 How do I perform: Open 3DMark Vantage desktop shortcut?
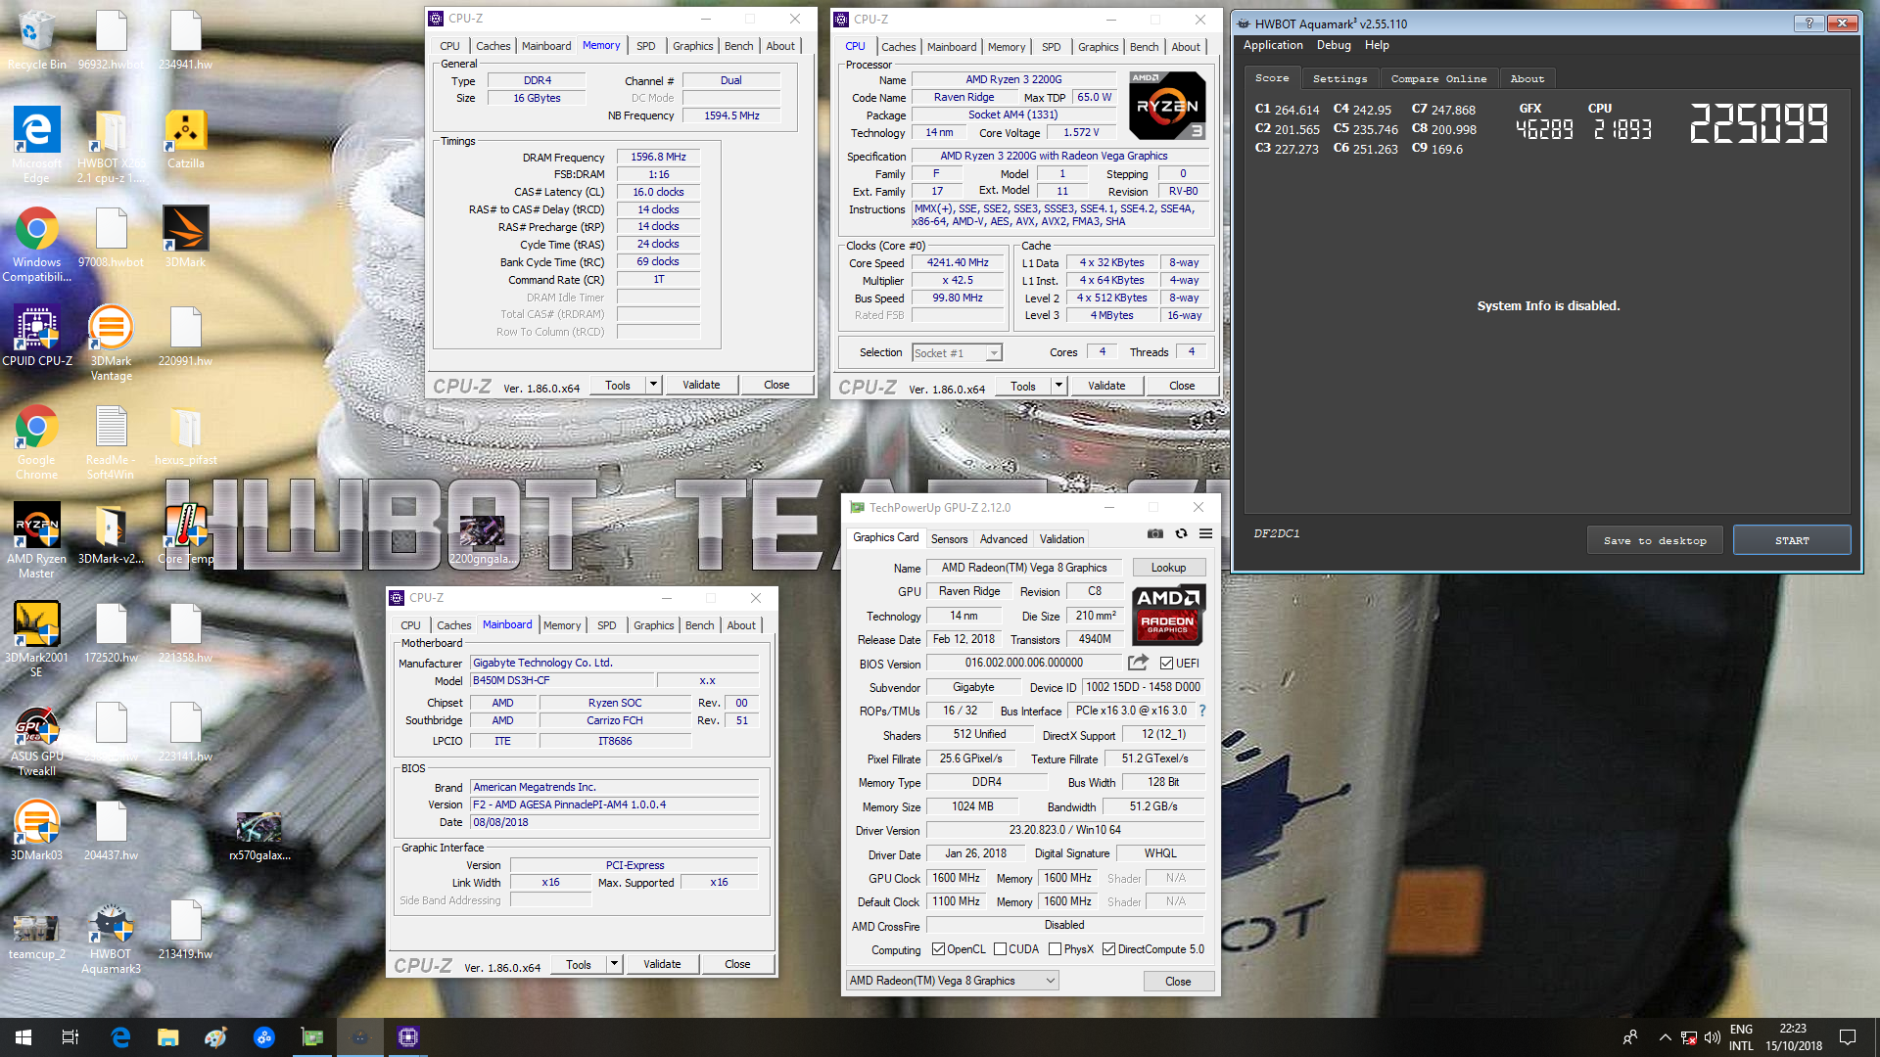pos(111,344)
